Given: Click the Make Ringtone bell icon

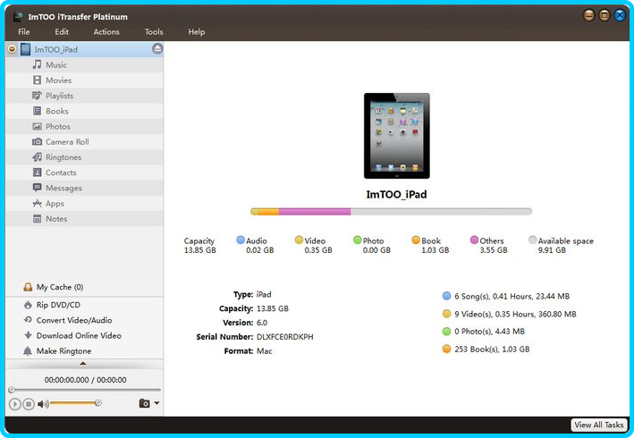Looking at the screenshot, I should 28,351.
